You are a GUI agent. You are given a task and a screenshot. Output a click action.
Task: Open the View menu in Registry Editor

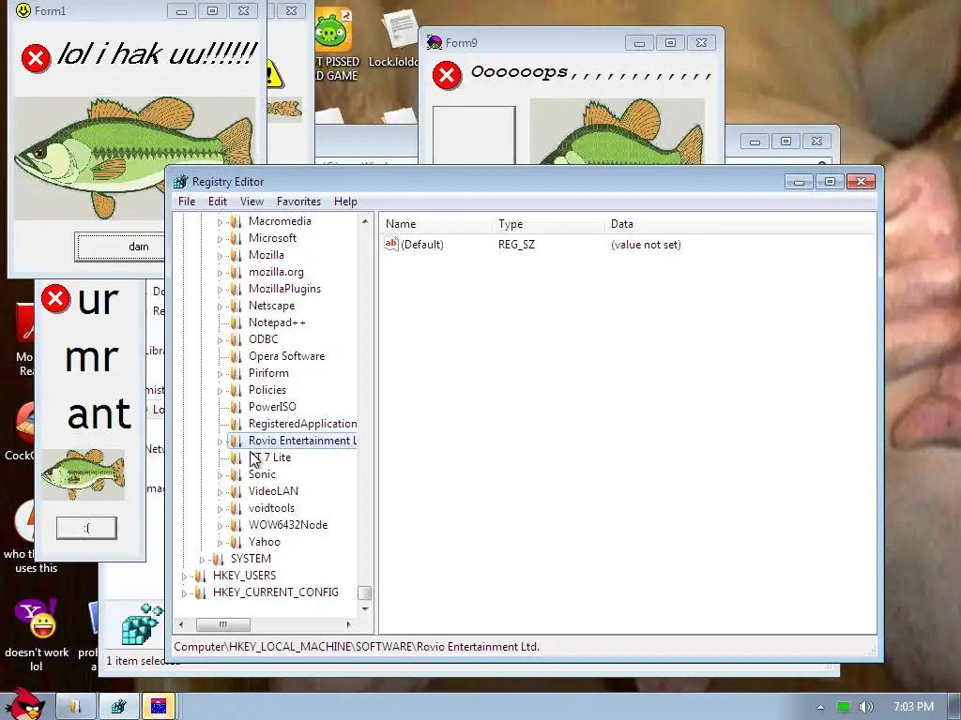[x=252, y=202]
